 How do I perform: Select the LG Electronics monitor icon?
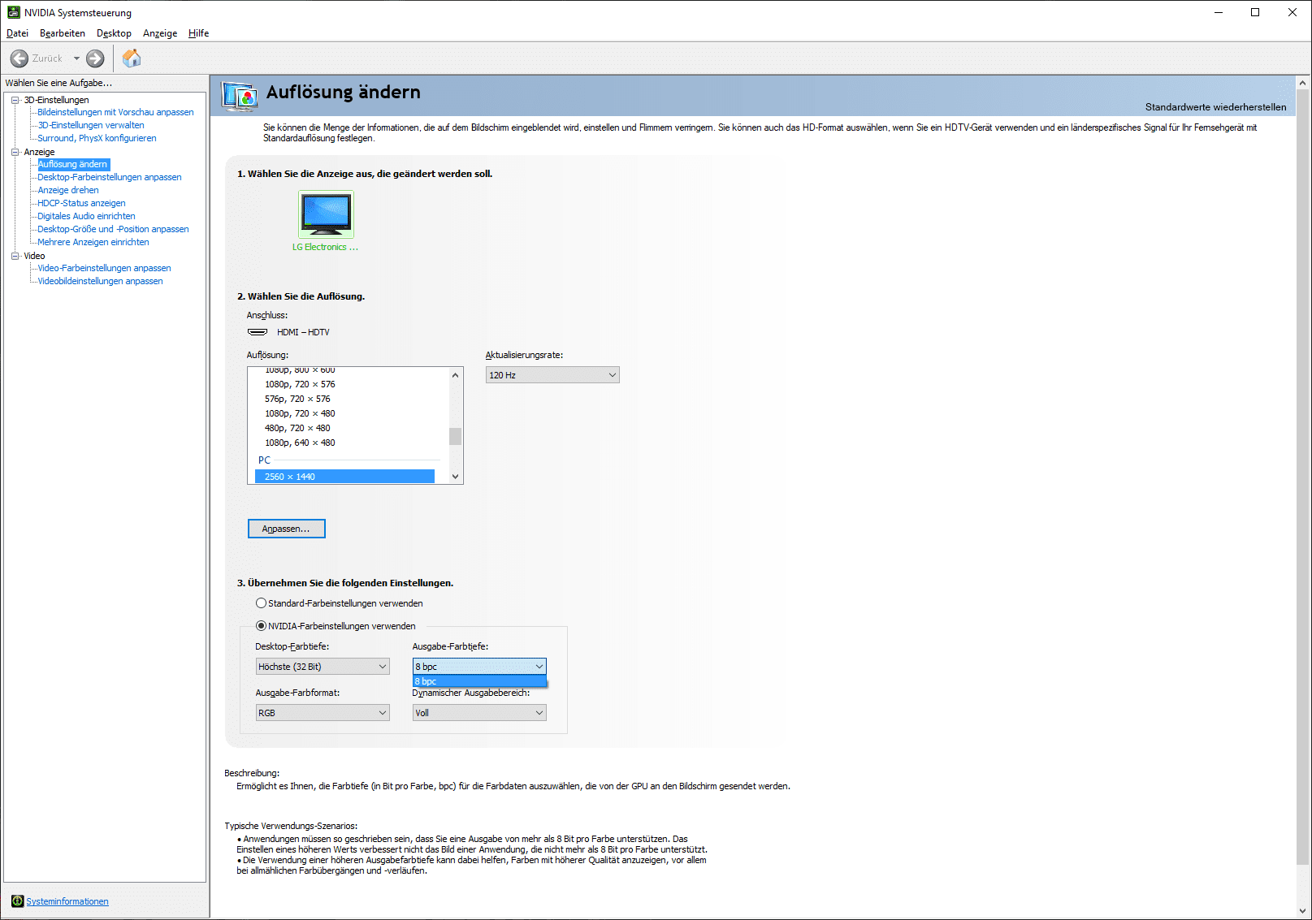click(x=326, y=214)
